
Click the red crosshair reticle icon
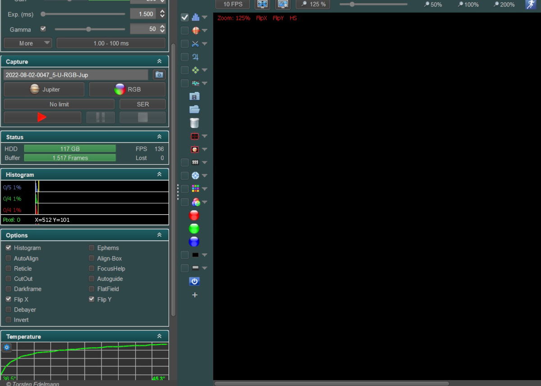point(195,31)
